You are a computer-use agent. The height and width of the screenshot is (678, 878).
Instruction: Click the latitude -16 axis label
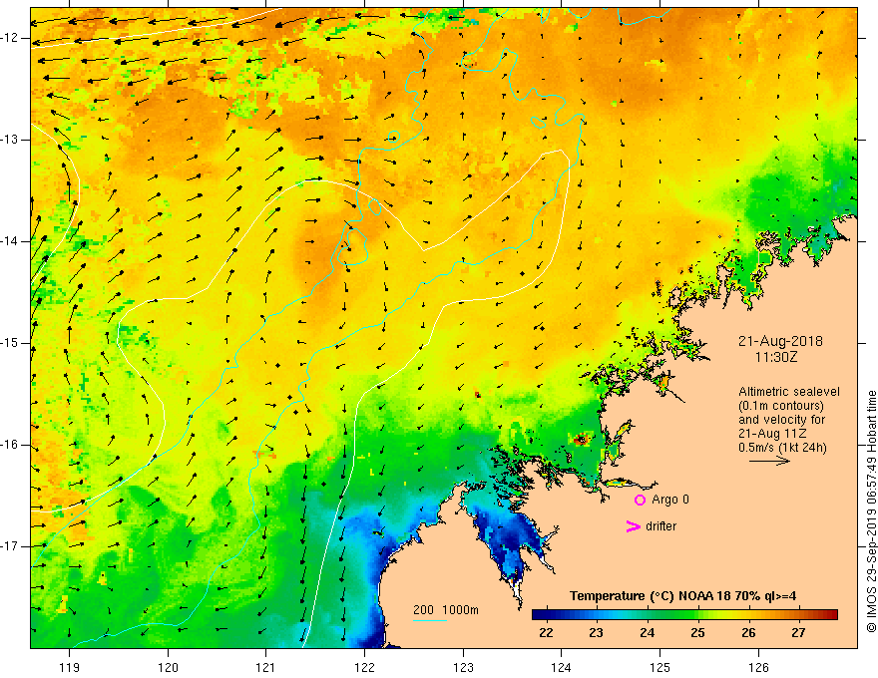(x=11, y=445)
